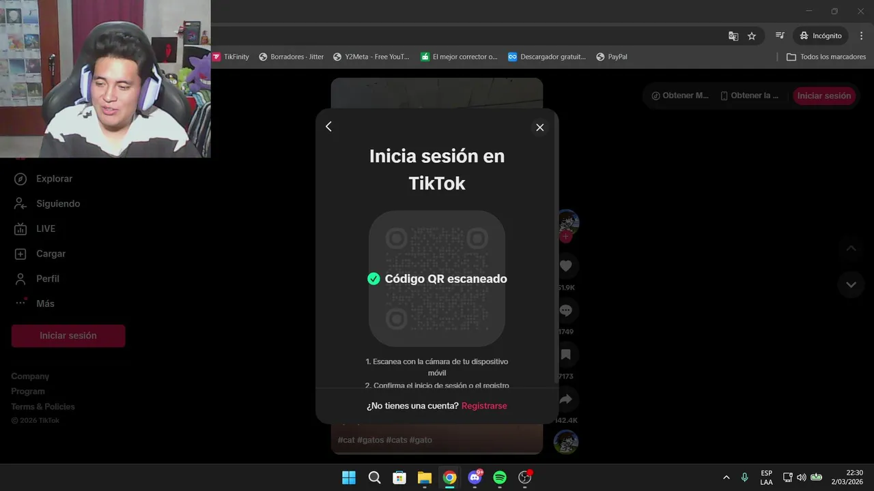This screenshot has height=491, width=874.
Task: Save the video with the bookmark icon
Action: click(566, 355)
